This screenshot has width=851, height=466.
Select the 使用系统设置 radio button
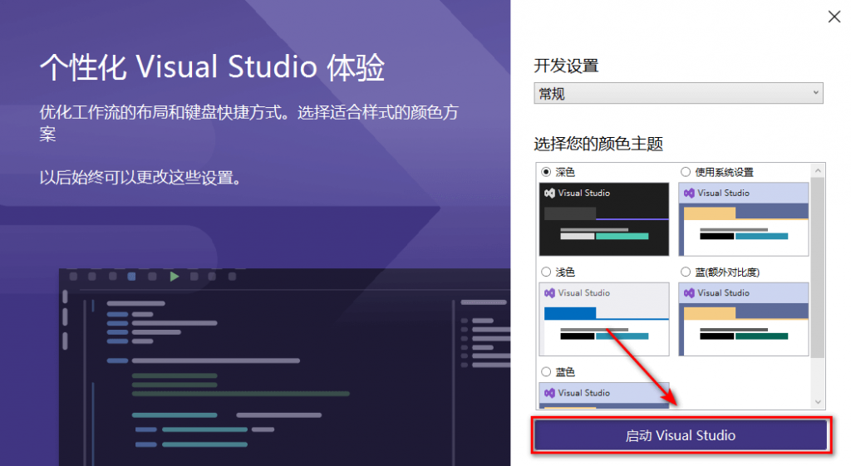[686, 172]
